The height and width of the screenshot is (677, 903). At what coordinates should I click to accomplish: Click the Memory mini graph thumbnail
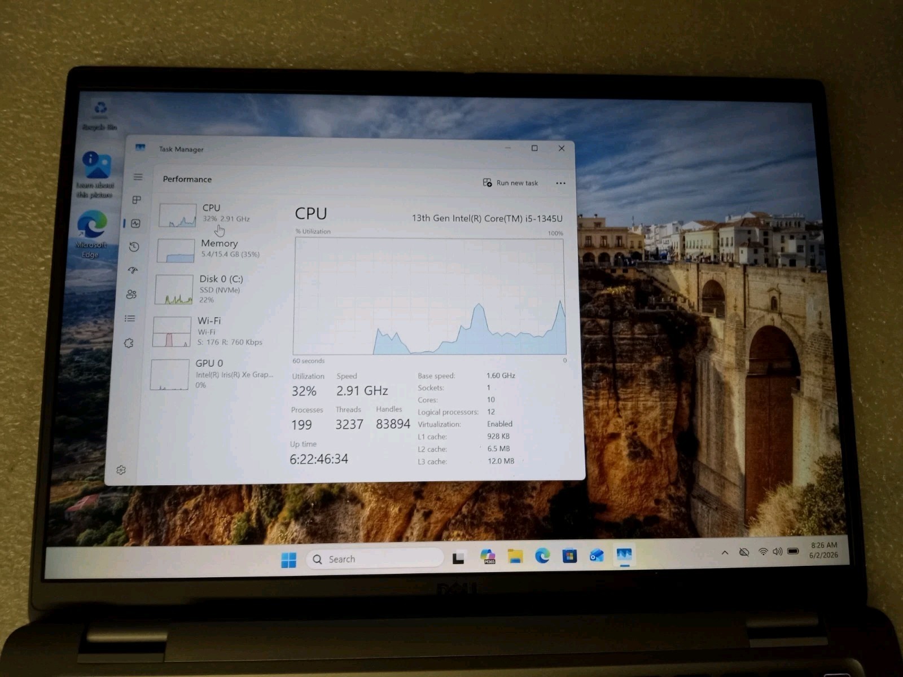tap(176, 250)
